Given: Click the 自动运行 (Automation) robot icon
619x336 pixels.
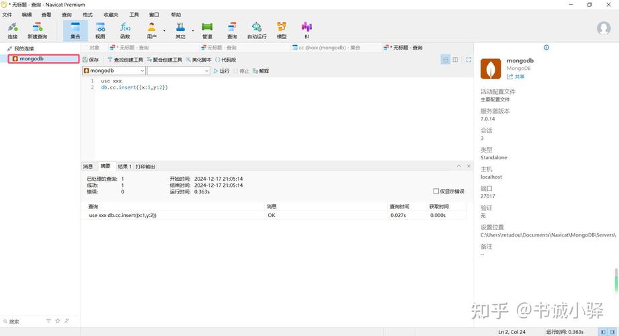Looking at the screenshot, I should [257, 30].
